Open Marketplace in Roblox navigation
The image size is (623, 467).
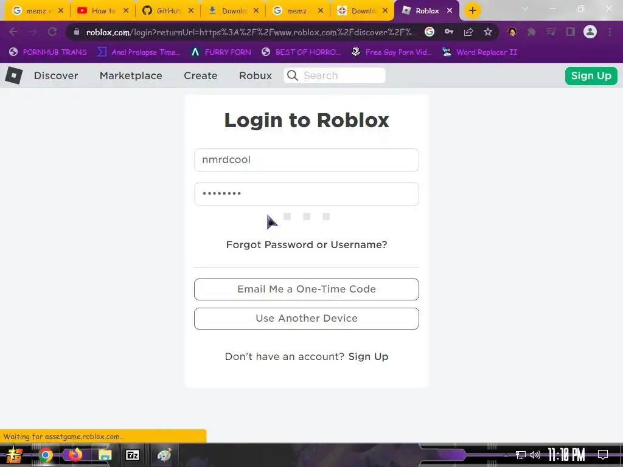[x=131, y=75]
